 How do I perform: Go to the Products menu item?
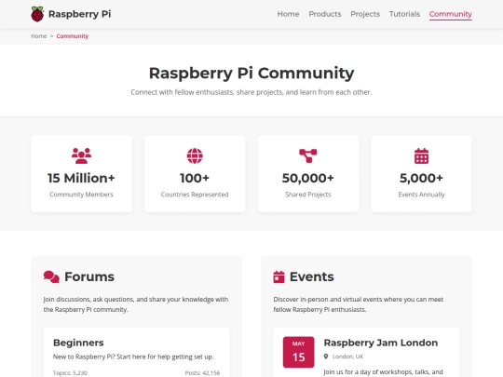(325, 14)
